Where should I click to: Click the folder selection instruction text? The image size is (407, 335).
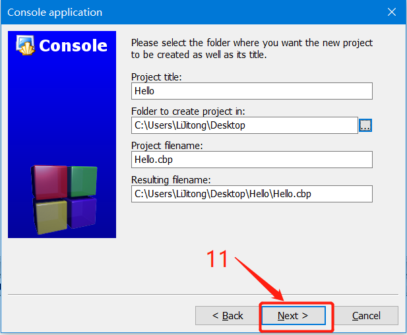tap(252, 49)
